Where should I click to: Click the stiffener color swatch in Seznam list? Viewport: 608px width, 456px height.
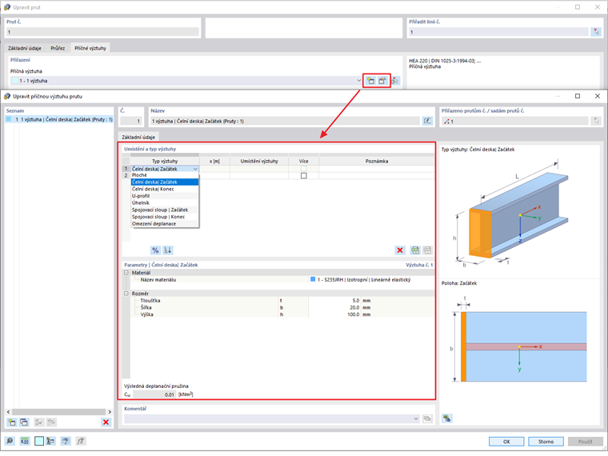(x=9, y=119)
